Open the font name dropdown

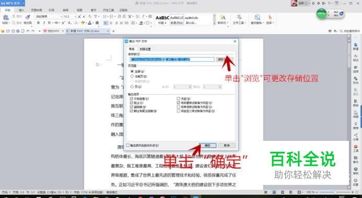(x=61, y=17)
